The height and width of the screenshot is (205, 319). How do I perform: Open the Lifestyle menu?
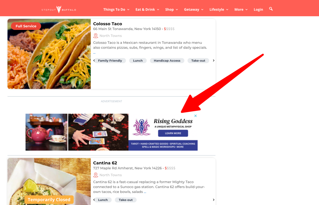[219, 10]
